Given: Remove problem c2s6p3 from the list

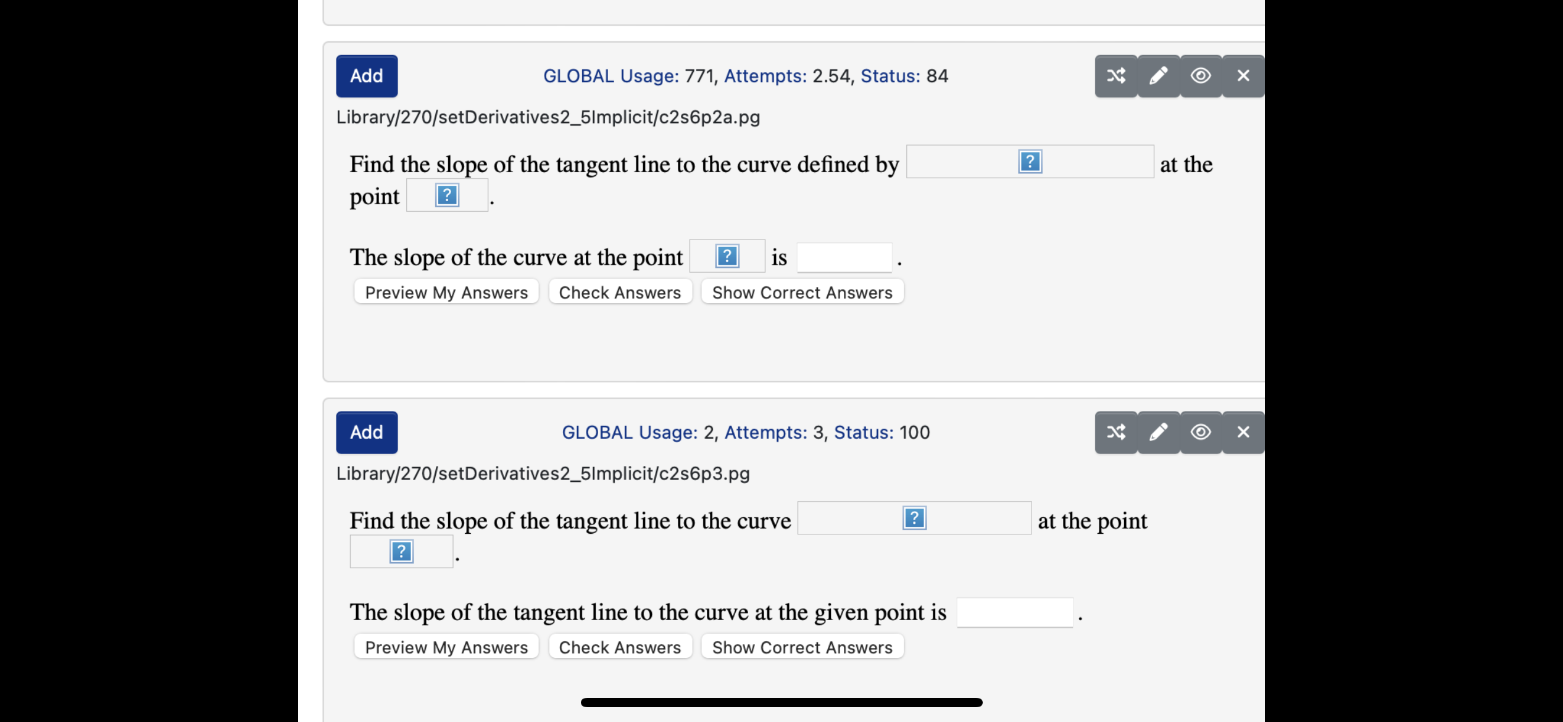Looking at the screenshot, I should click(x=1243, y=432).
